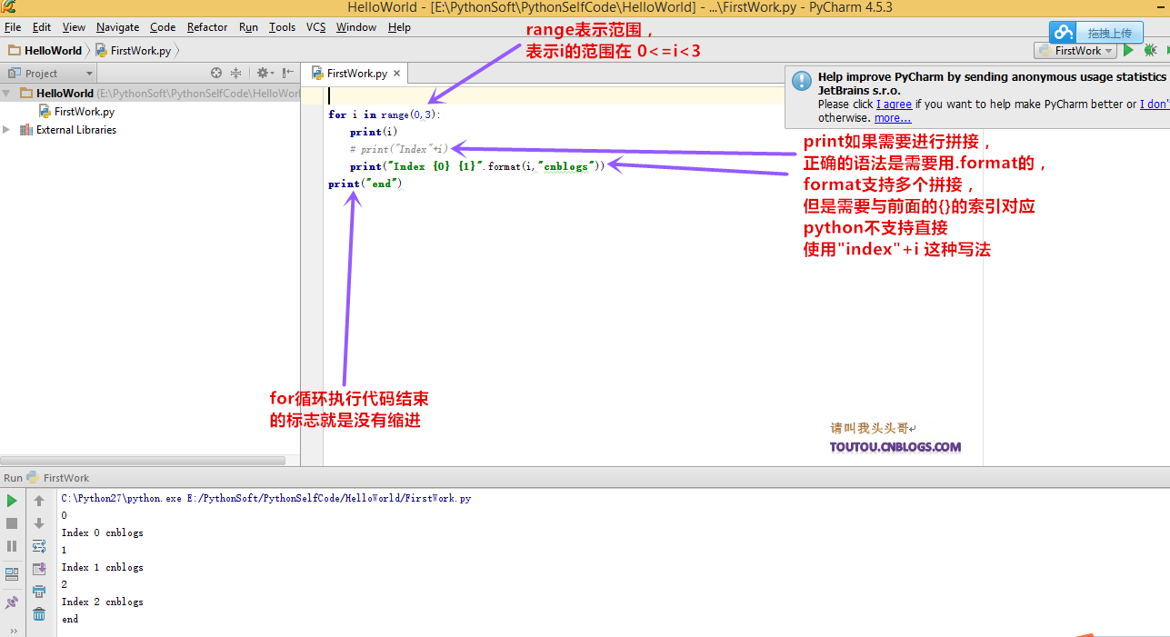Run FirstWork with the top toolbar play button
1170x637 pixels.
1128,51
